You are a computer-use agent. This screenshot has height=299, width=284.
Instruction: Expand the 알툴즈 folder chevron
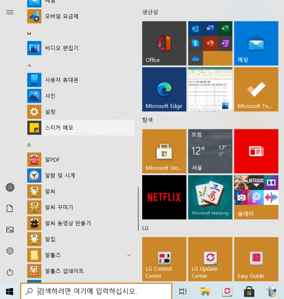129,255
